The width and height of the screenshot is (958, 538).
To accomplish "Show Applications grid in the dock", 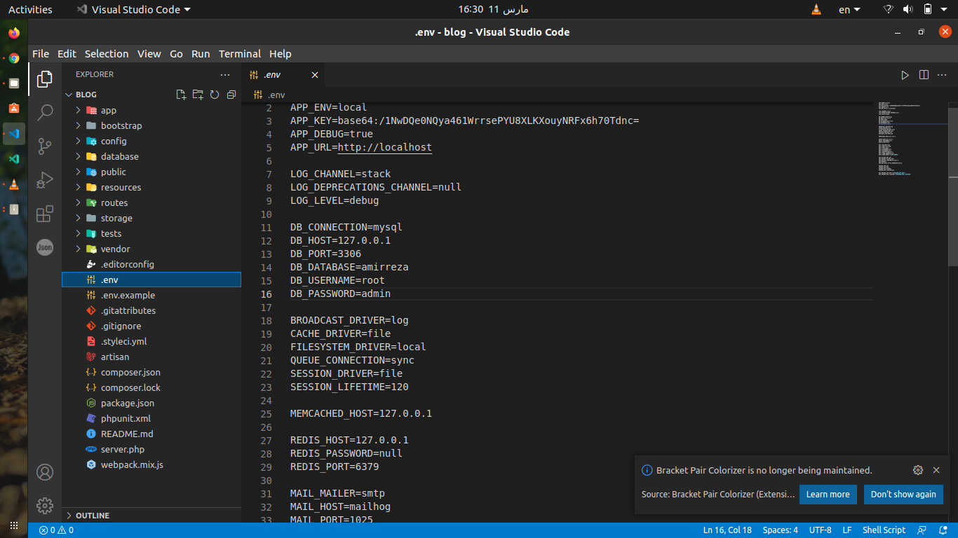I will (x=14, y=524).
